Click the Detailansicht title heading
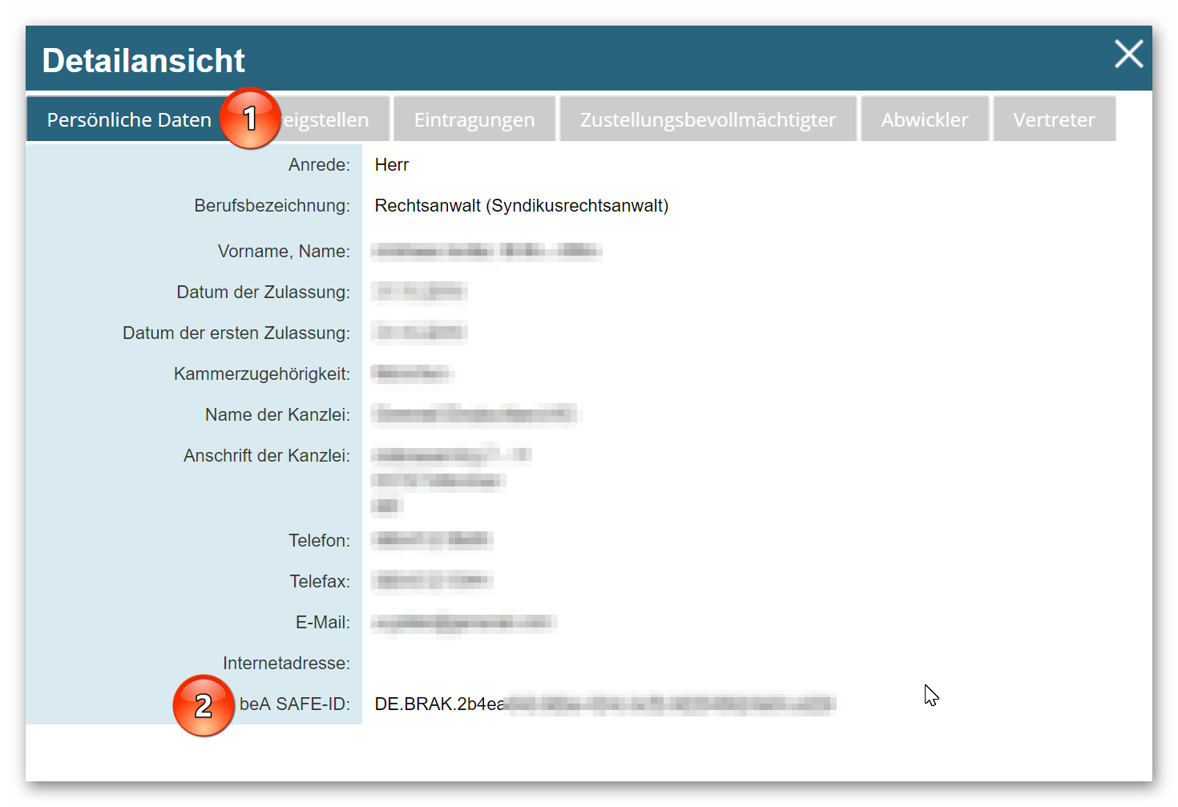 click(x=143, y=61)
